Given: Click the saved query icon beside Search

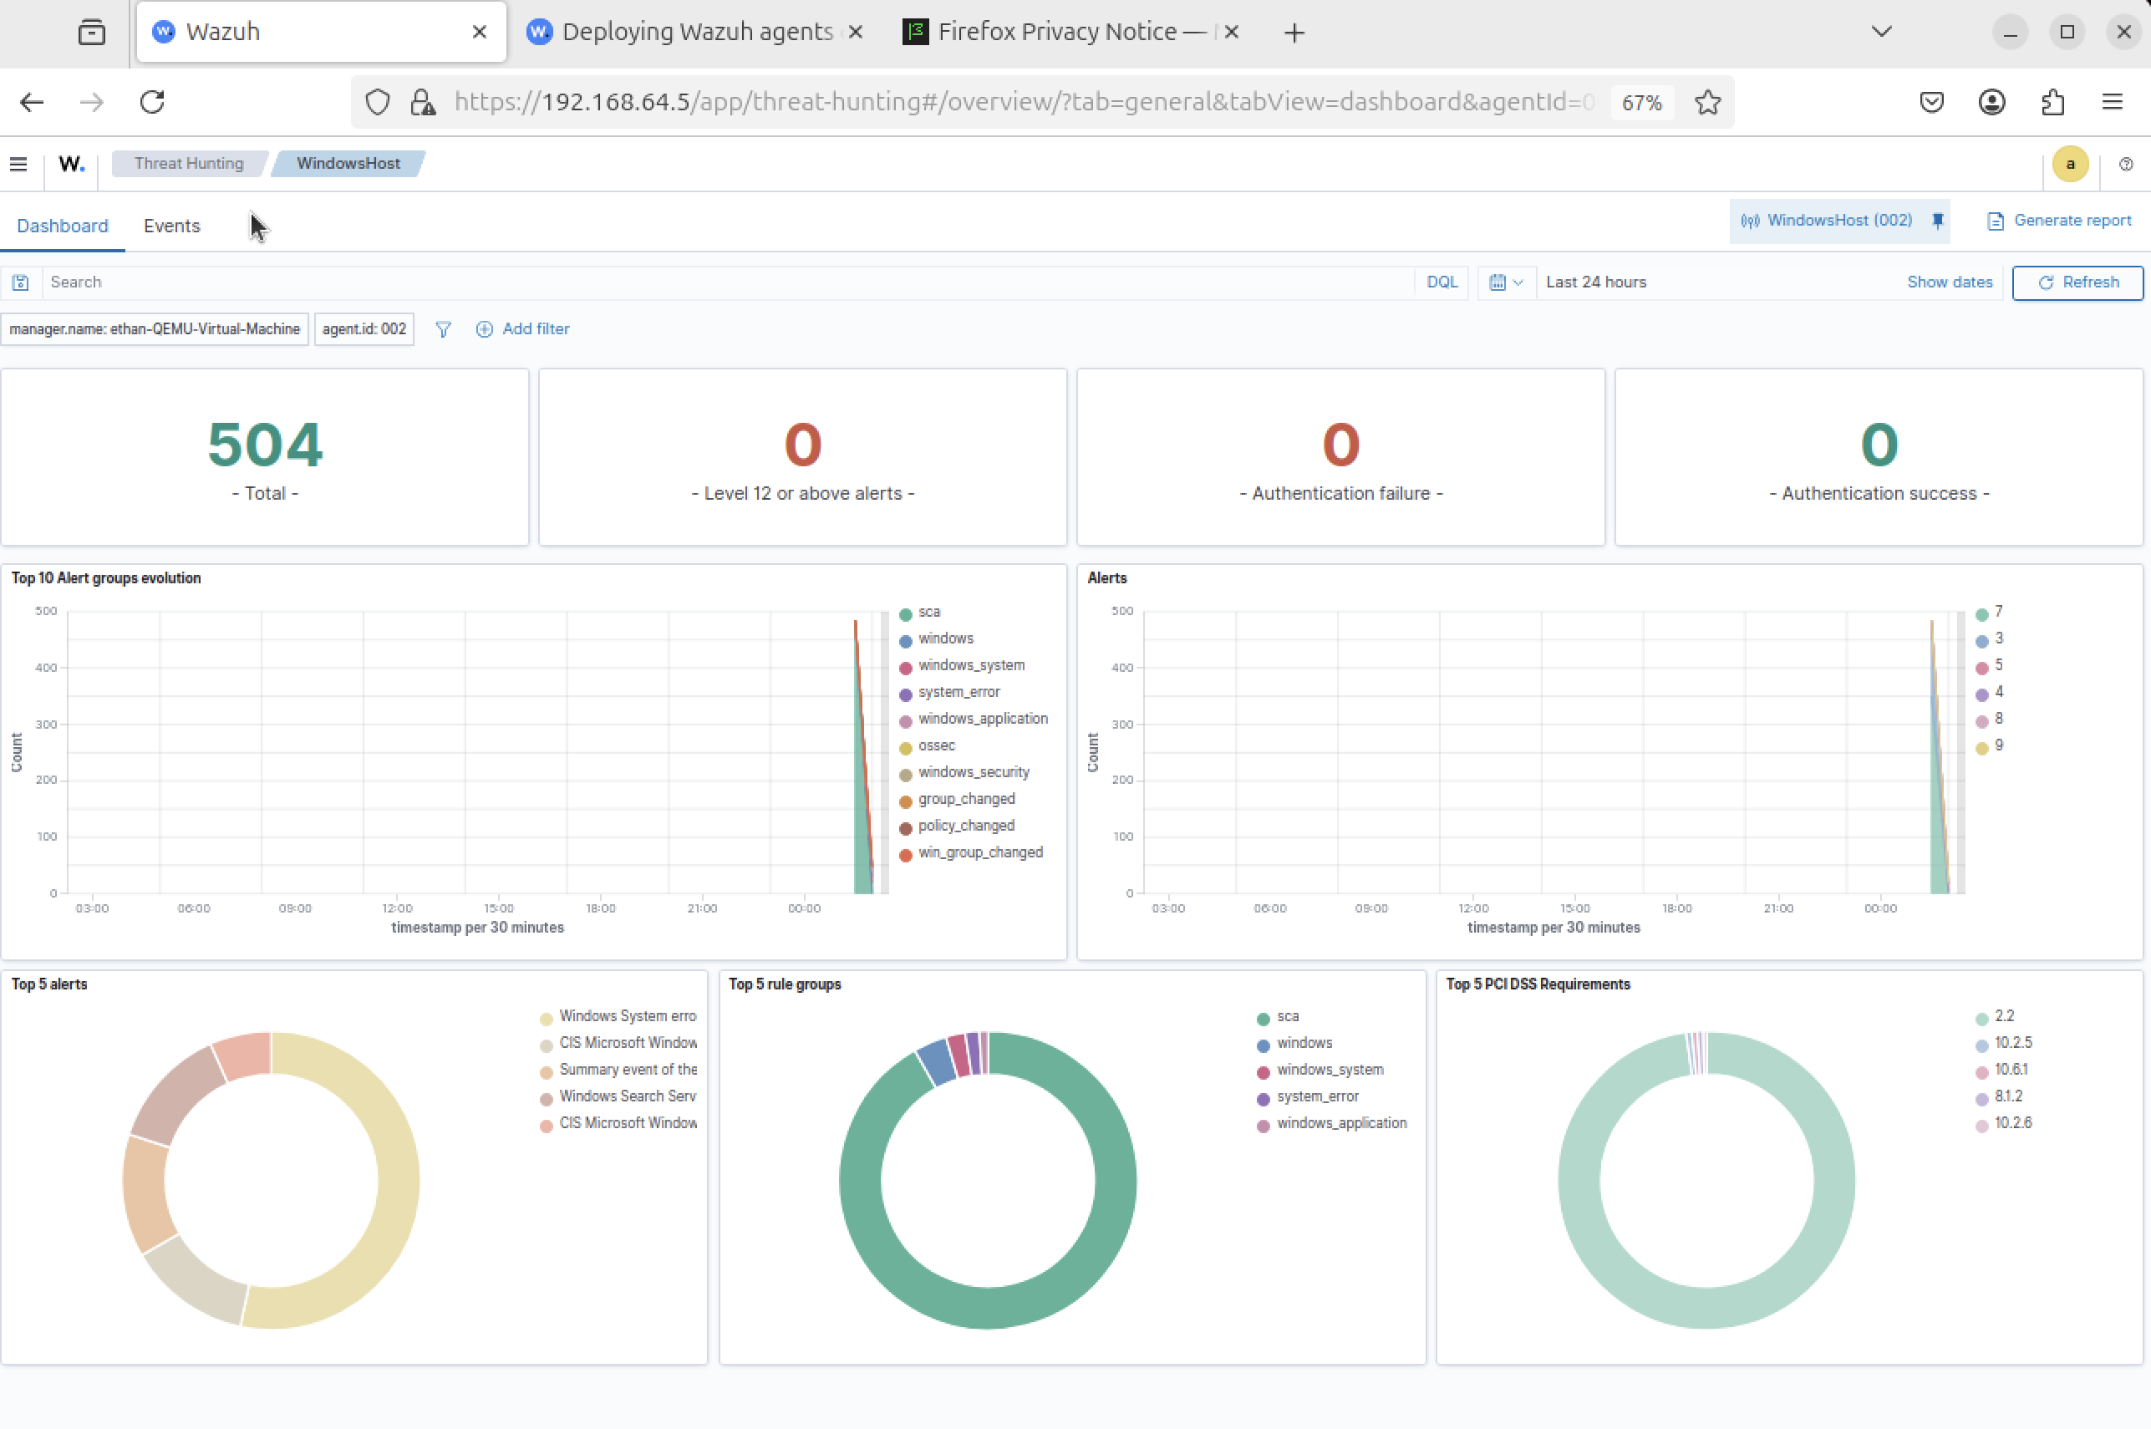Looking at the screenshot, I should (20, 282).
